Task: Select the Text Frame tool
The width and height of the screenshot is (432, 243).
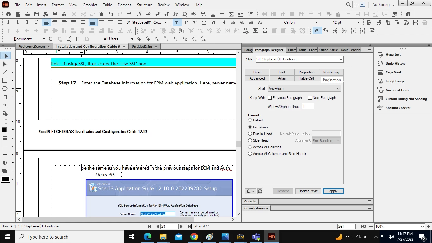Action: coord(5,97)
